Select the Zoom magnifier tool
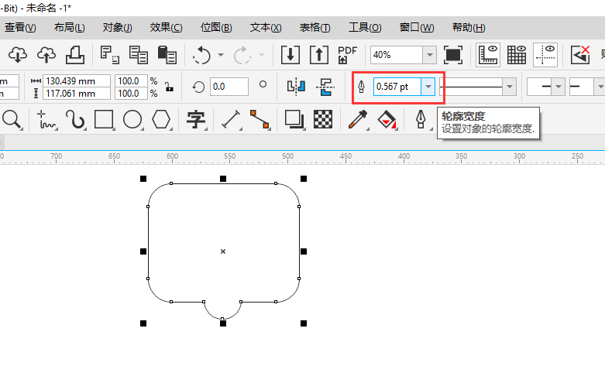 click(12, 119)
